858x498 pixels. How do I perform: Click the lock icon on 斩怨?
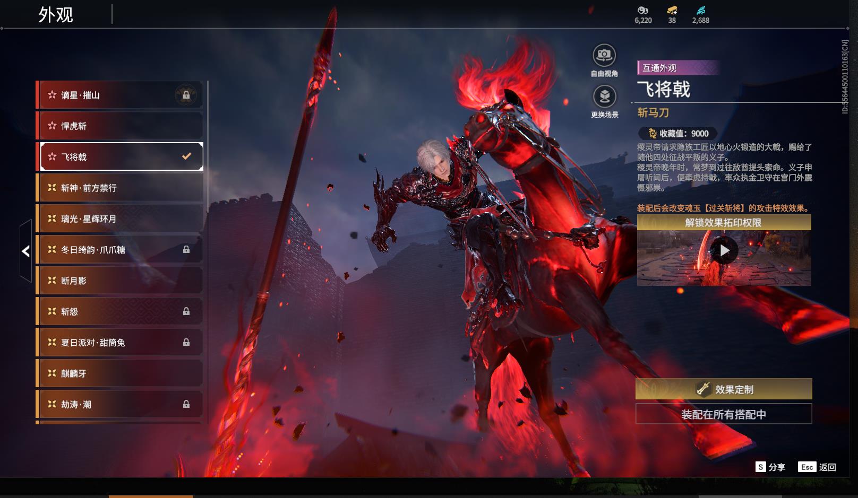pyautogui.click(x=186, y=311)
